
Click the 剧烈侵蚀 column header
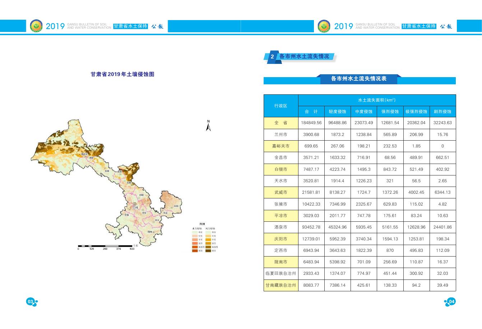tap(442, 112)
